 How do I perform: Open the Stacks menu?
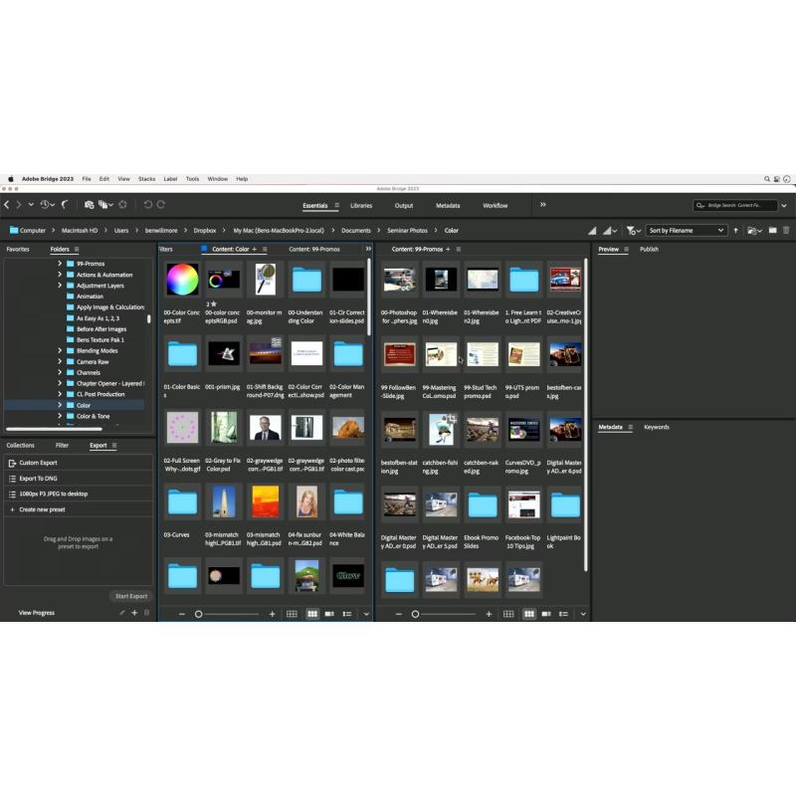(x=146, y=179)
